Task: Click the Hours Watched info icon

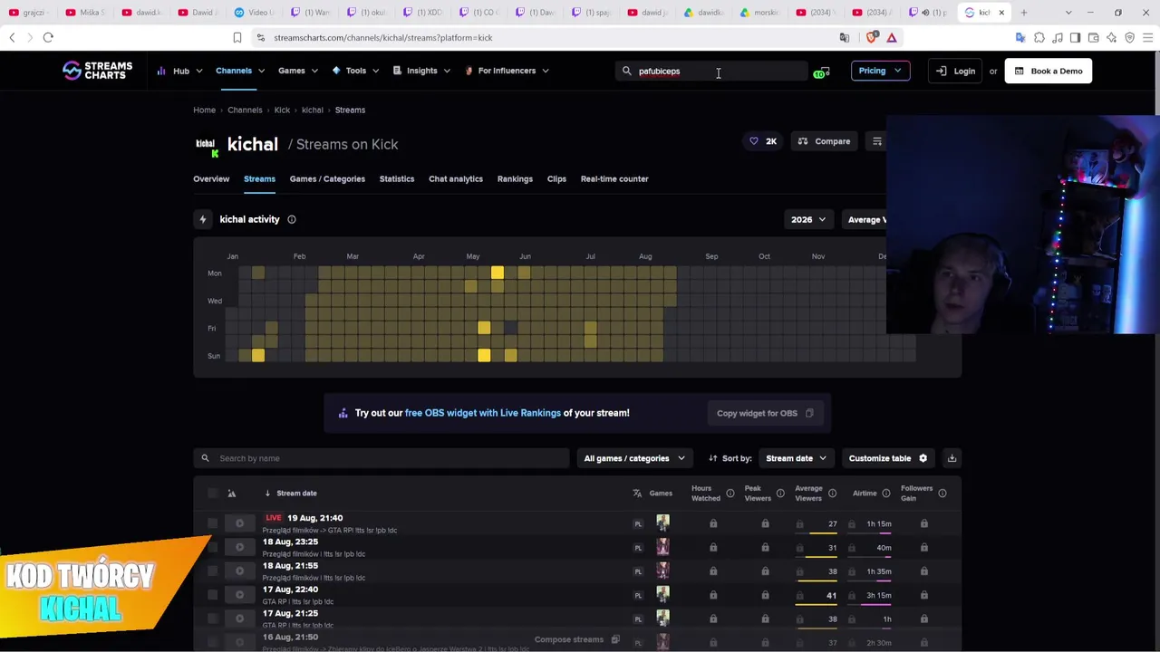Action: pyautogui.click(x=729, y=494)
